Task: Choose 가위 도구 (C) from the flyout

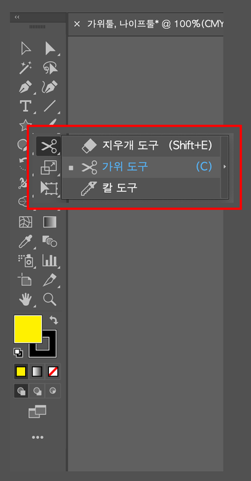Action: pos(142,167)
